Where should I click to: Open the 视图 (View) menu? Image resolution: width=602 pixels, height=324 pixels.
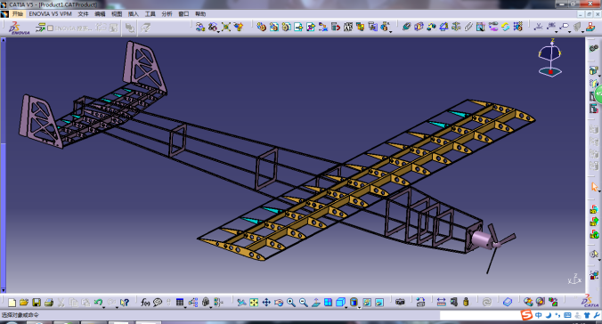[x=117, y=14]
